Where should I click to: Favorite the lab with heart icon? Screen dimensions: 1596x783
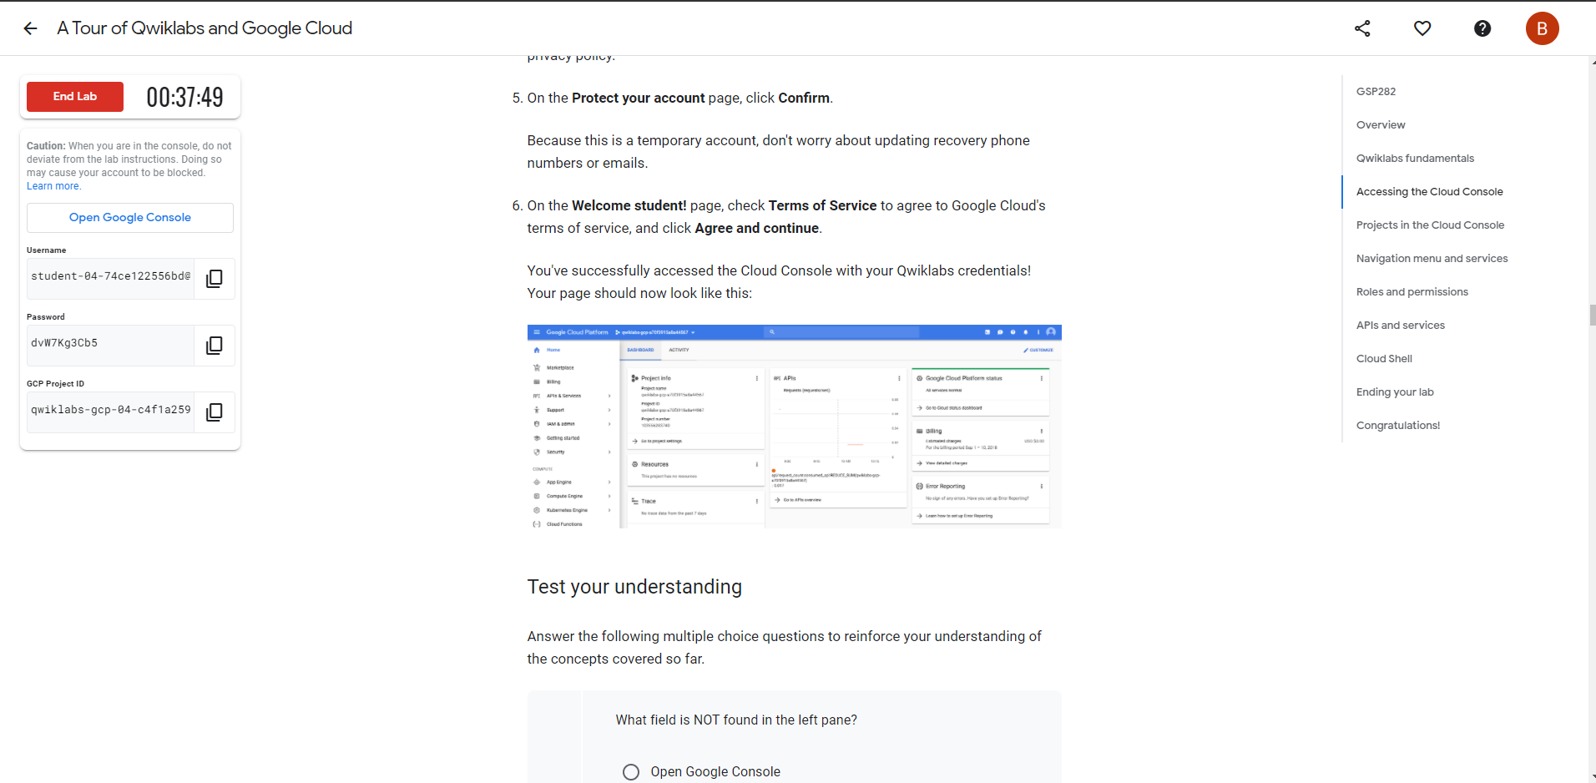click(1422, 28)
